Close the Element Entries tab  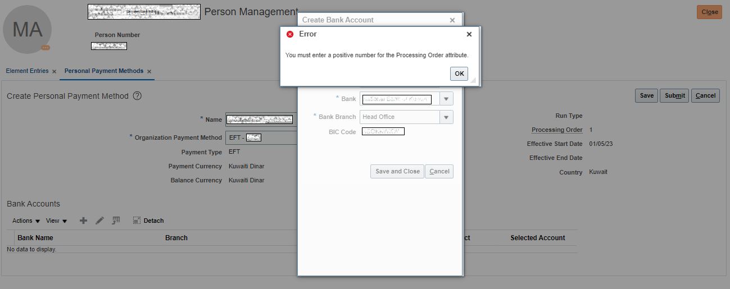(x=54, y=72)
